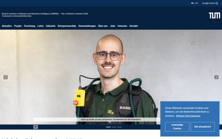Click the Google Suche magnifier icon
This screenshot has height=139, width=222.
(217, 3)
